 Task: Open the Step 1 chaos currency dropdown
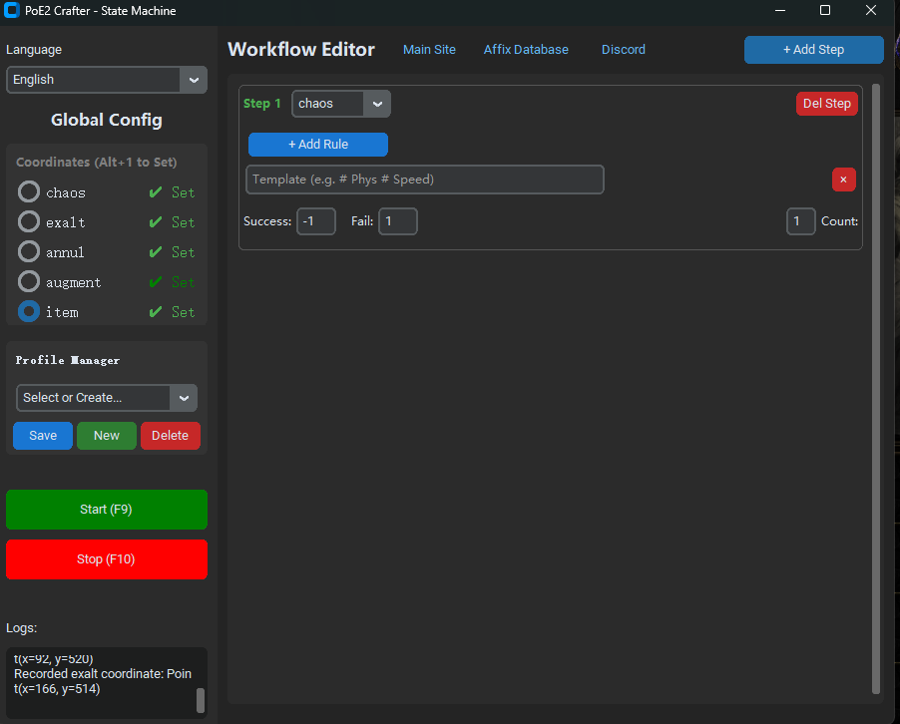pyautogui.click(x=341, y=104)
